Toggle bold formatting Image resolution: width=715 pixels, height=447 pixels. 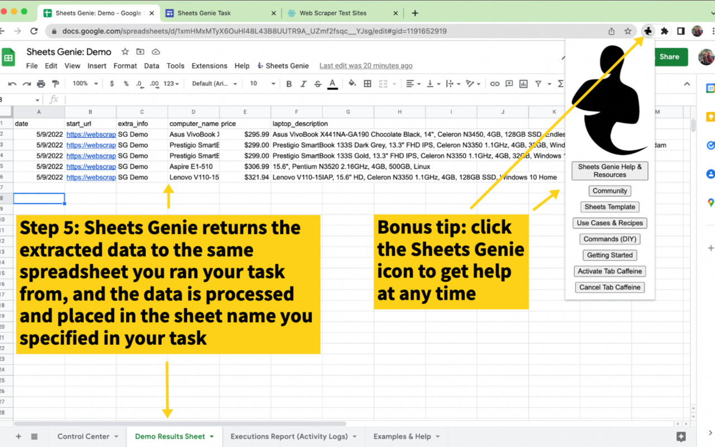coord(289,84)
